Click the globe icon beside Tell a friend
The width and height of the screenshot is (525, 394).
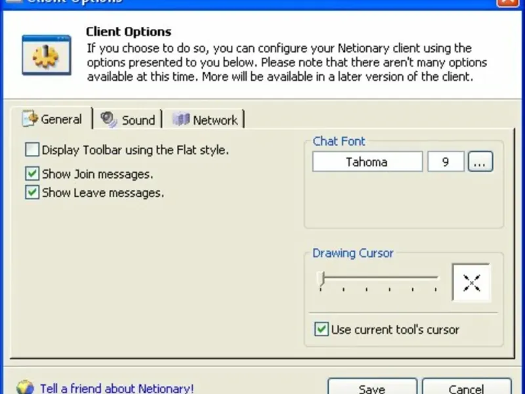point(25,387)
